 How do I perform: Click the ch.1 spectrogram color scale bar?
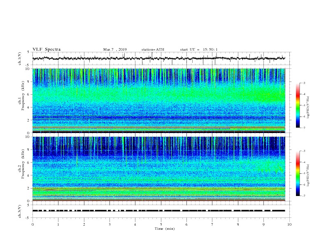[x=298, y=105]
